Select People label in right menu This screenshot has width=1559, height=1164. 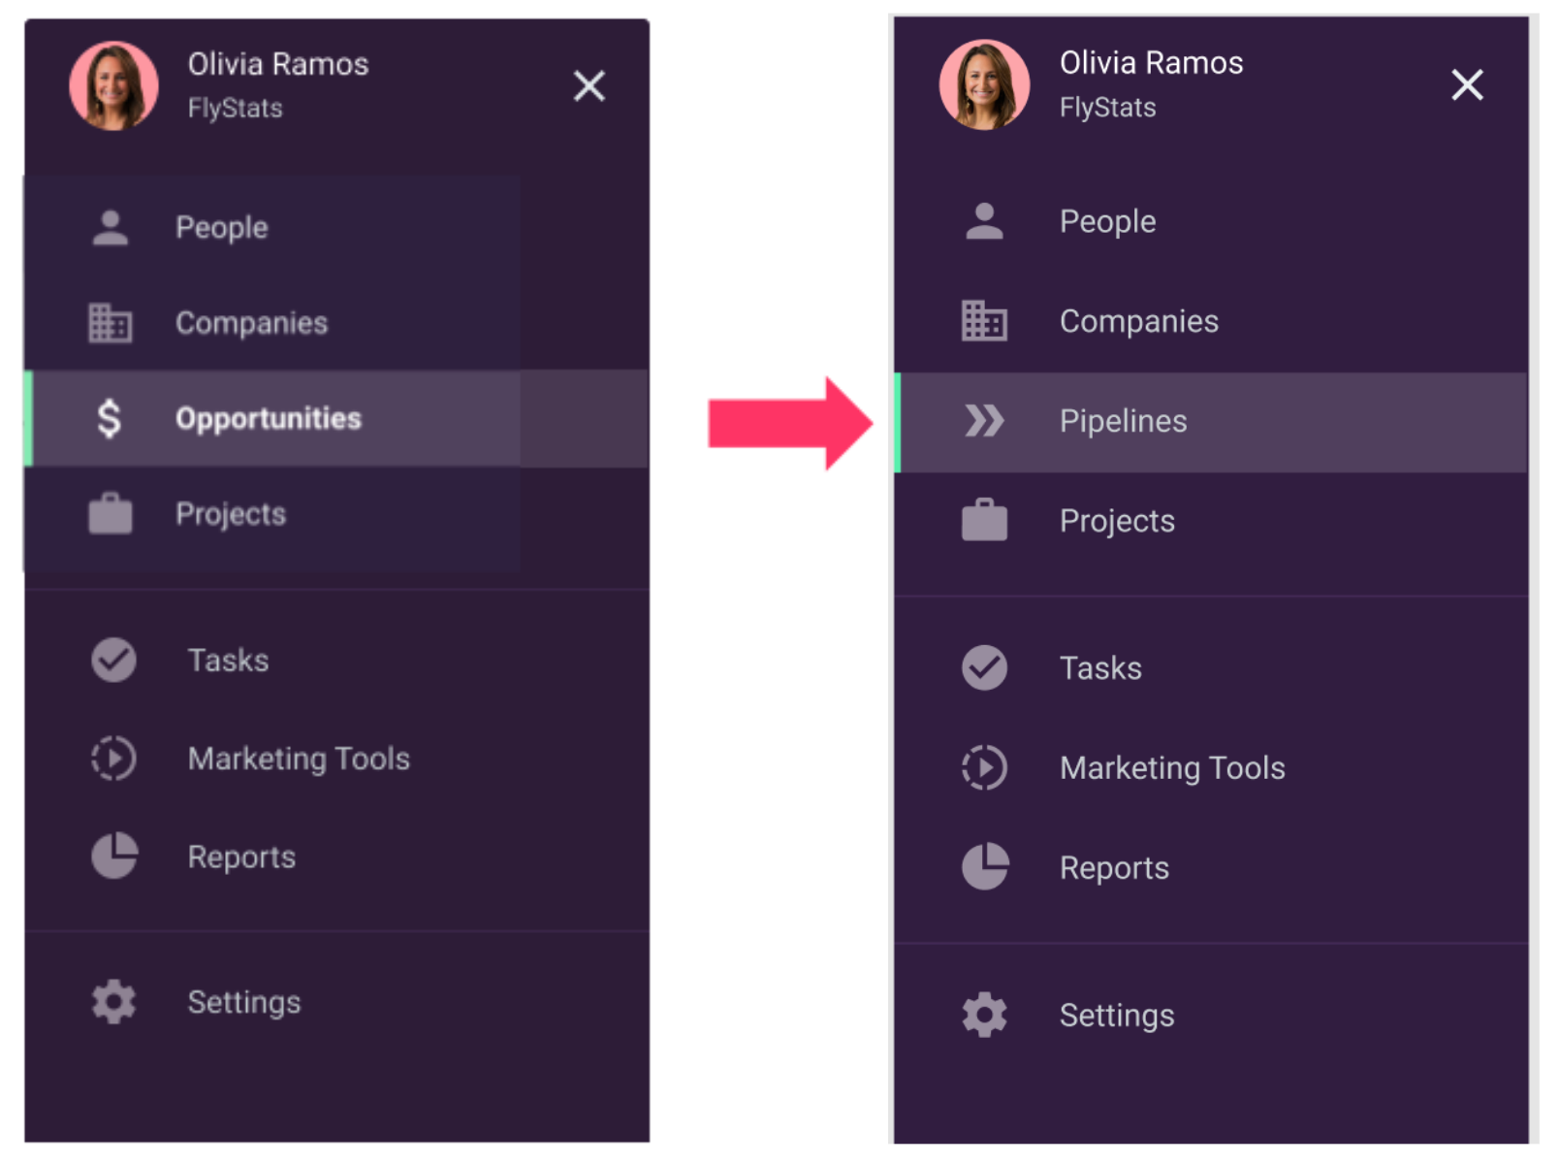coord(1108,222)
